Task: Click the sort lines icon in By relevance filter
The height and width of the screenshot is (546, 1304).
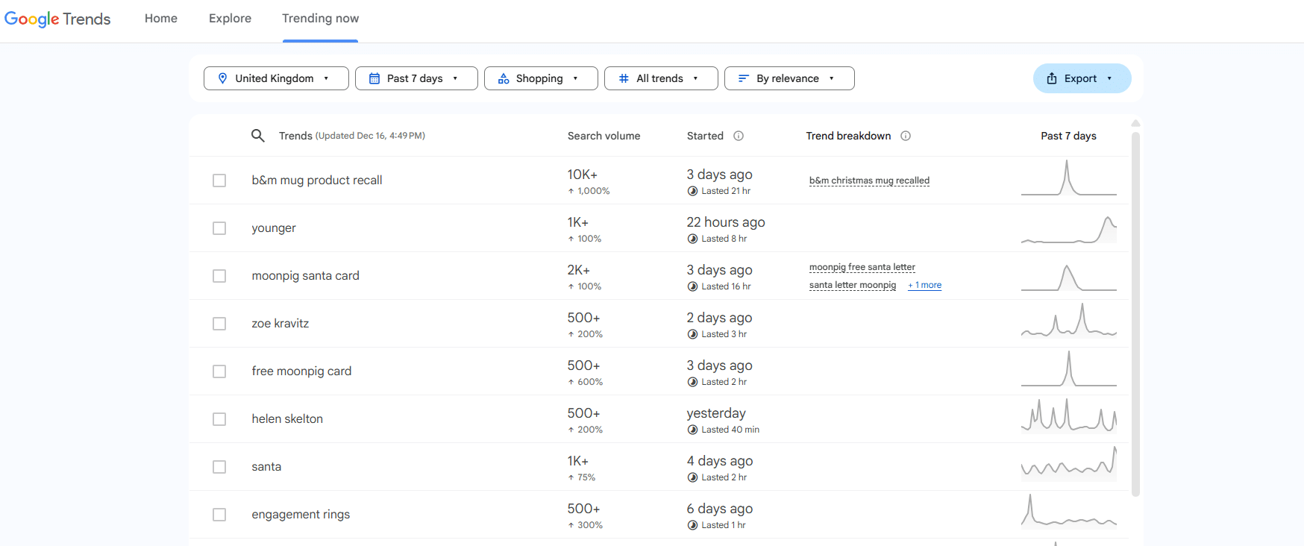Action: [744, 78]
